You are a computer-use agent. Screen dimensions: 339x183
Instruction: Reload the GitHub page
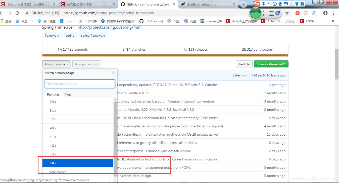pos(17,13)
